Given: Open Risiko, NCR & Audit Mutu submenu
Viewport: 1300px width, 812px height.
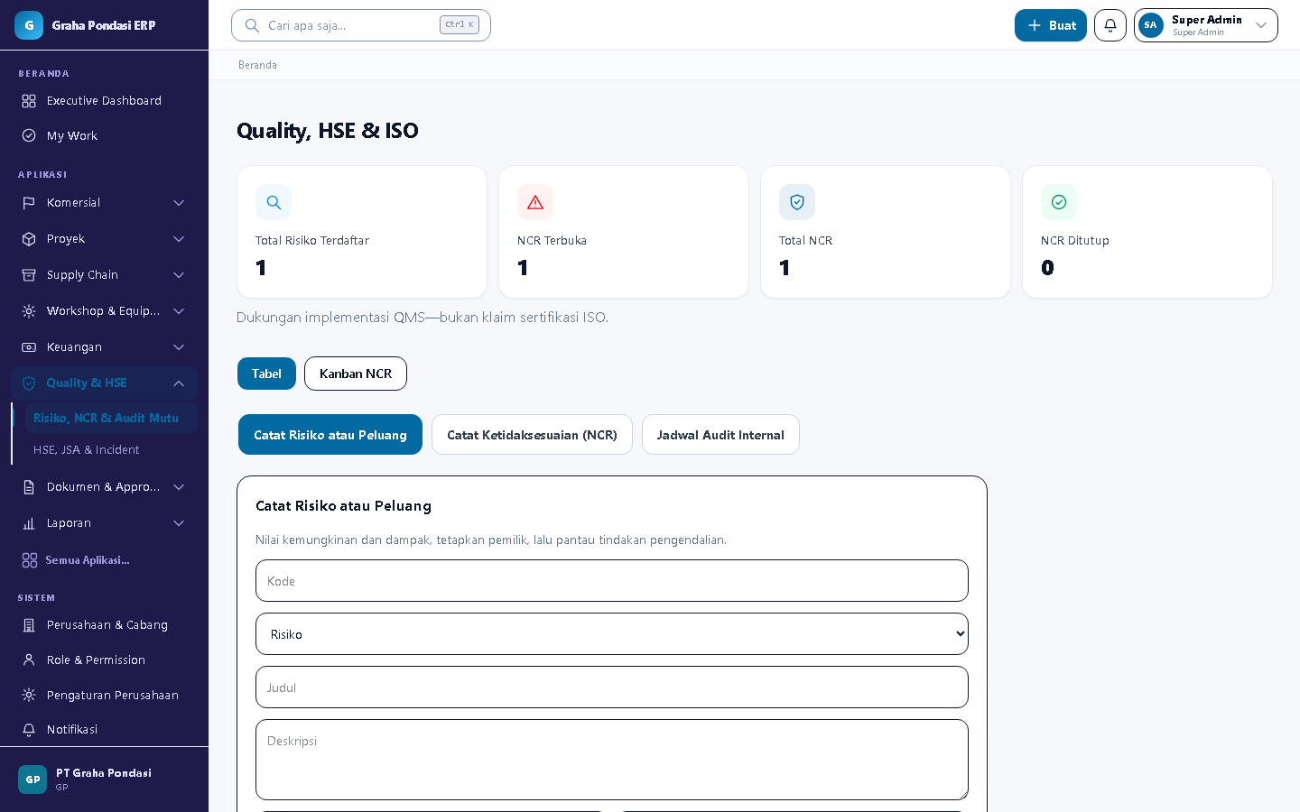Looking at the screenshot, I should coord(110,418).
